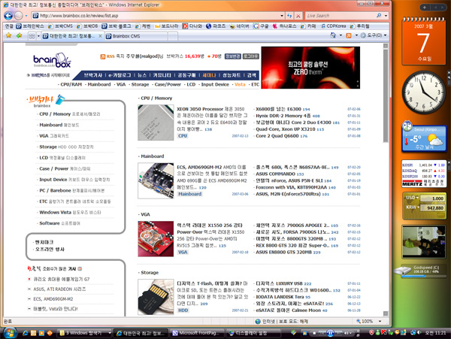Open the CDPKorea favorites bar link
Viewport: 451px width, 339px height.
333,26
